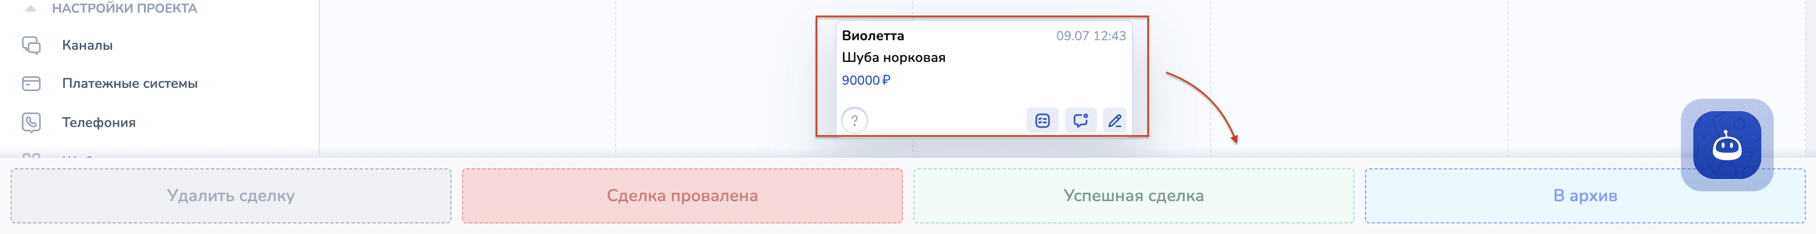
Task: Collapse the НАСТРОЙКИ ПРОЕКТА section arrow
Action: [x=30, y=9]
